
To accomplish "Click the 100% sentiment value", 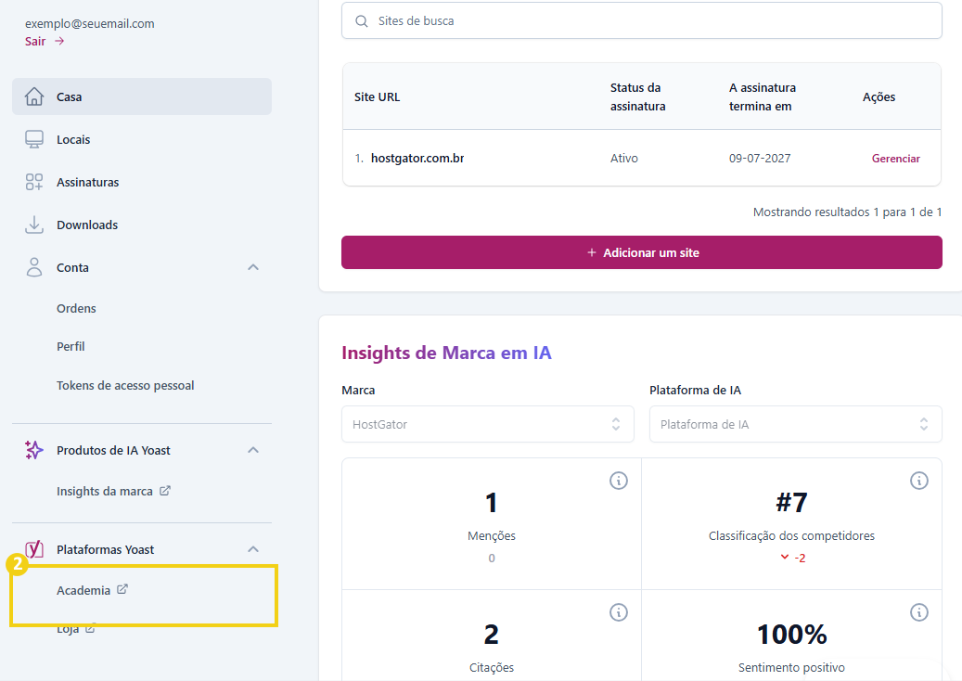I will [x=791, y=635].
